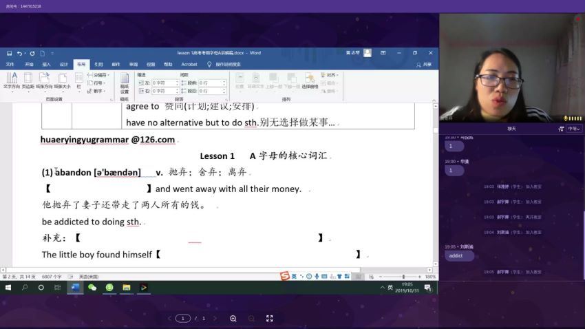Expand the Align (对齐) dropdown

coord(330,75)
